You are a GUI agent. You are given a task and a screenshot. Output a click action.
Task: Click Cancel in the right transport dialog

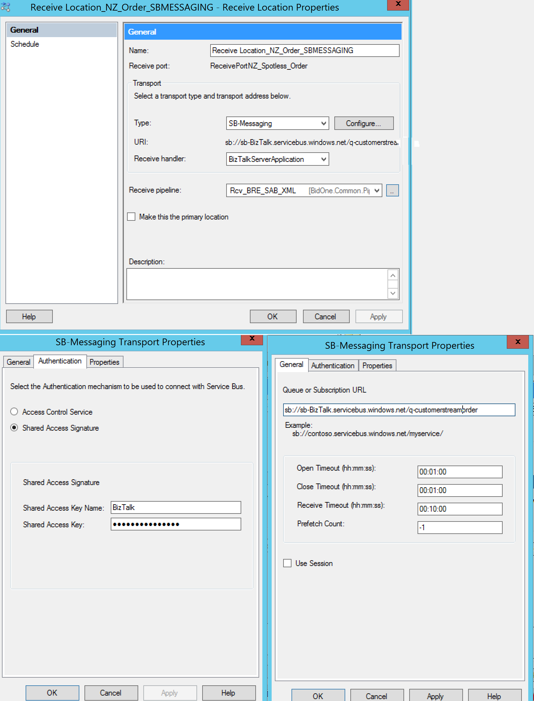click(377, 696)
